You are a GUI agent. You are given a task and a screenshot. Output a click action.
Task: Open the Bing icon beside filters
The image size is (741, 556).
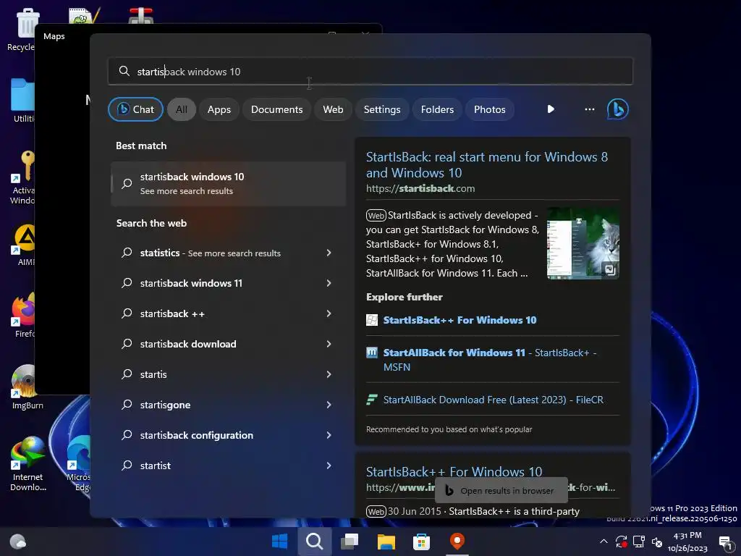point(618,109)
